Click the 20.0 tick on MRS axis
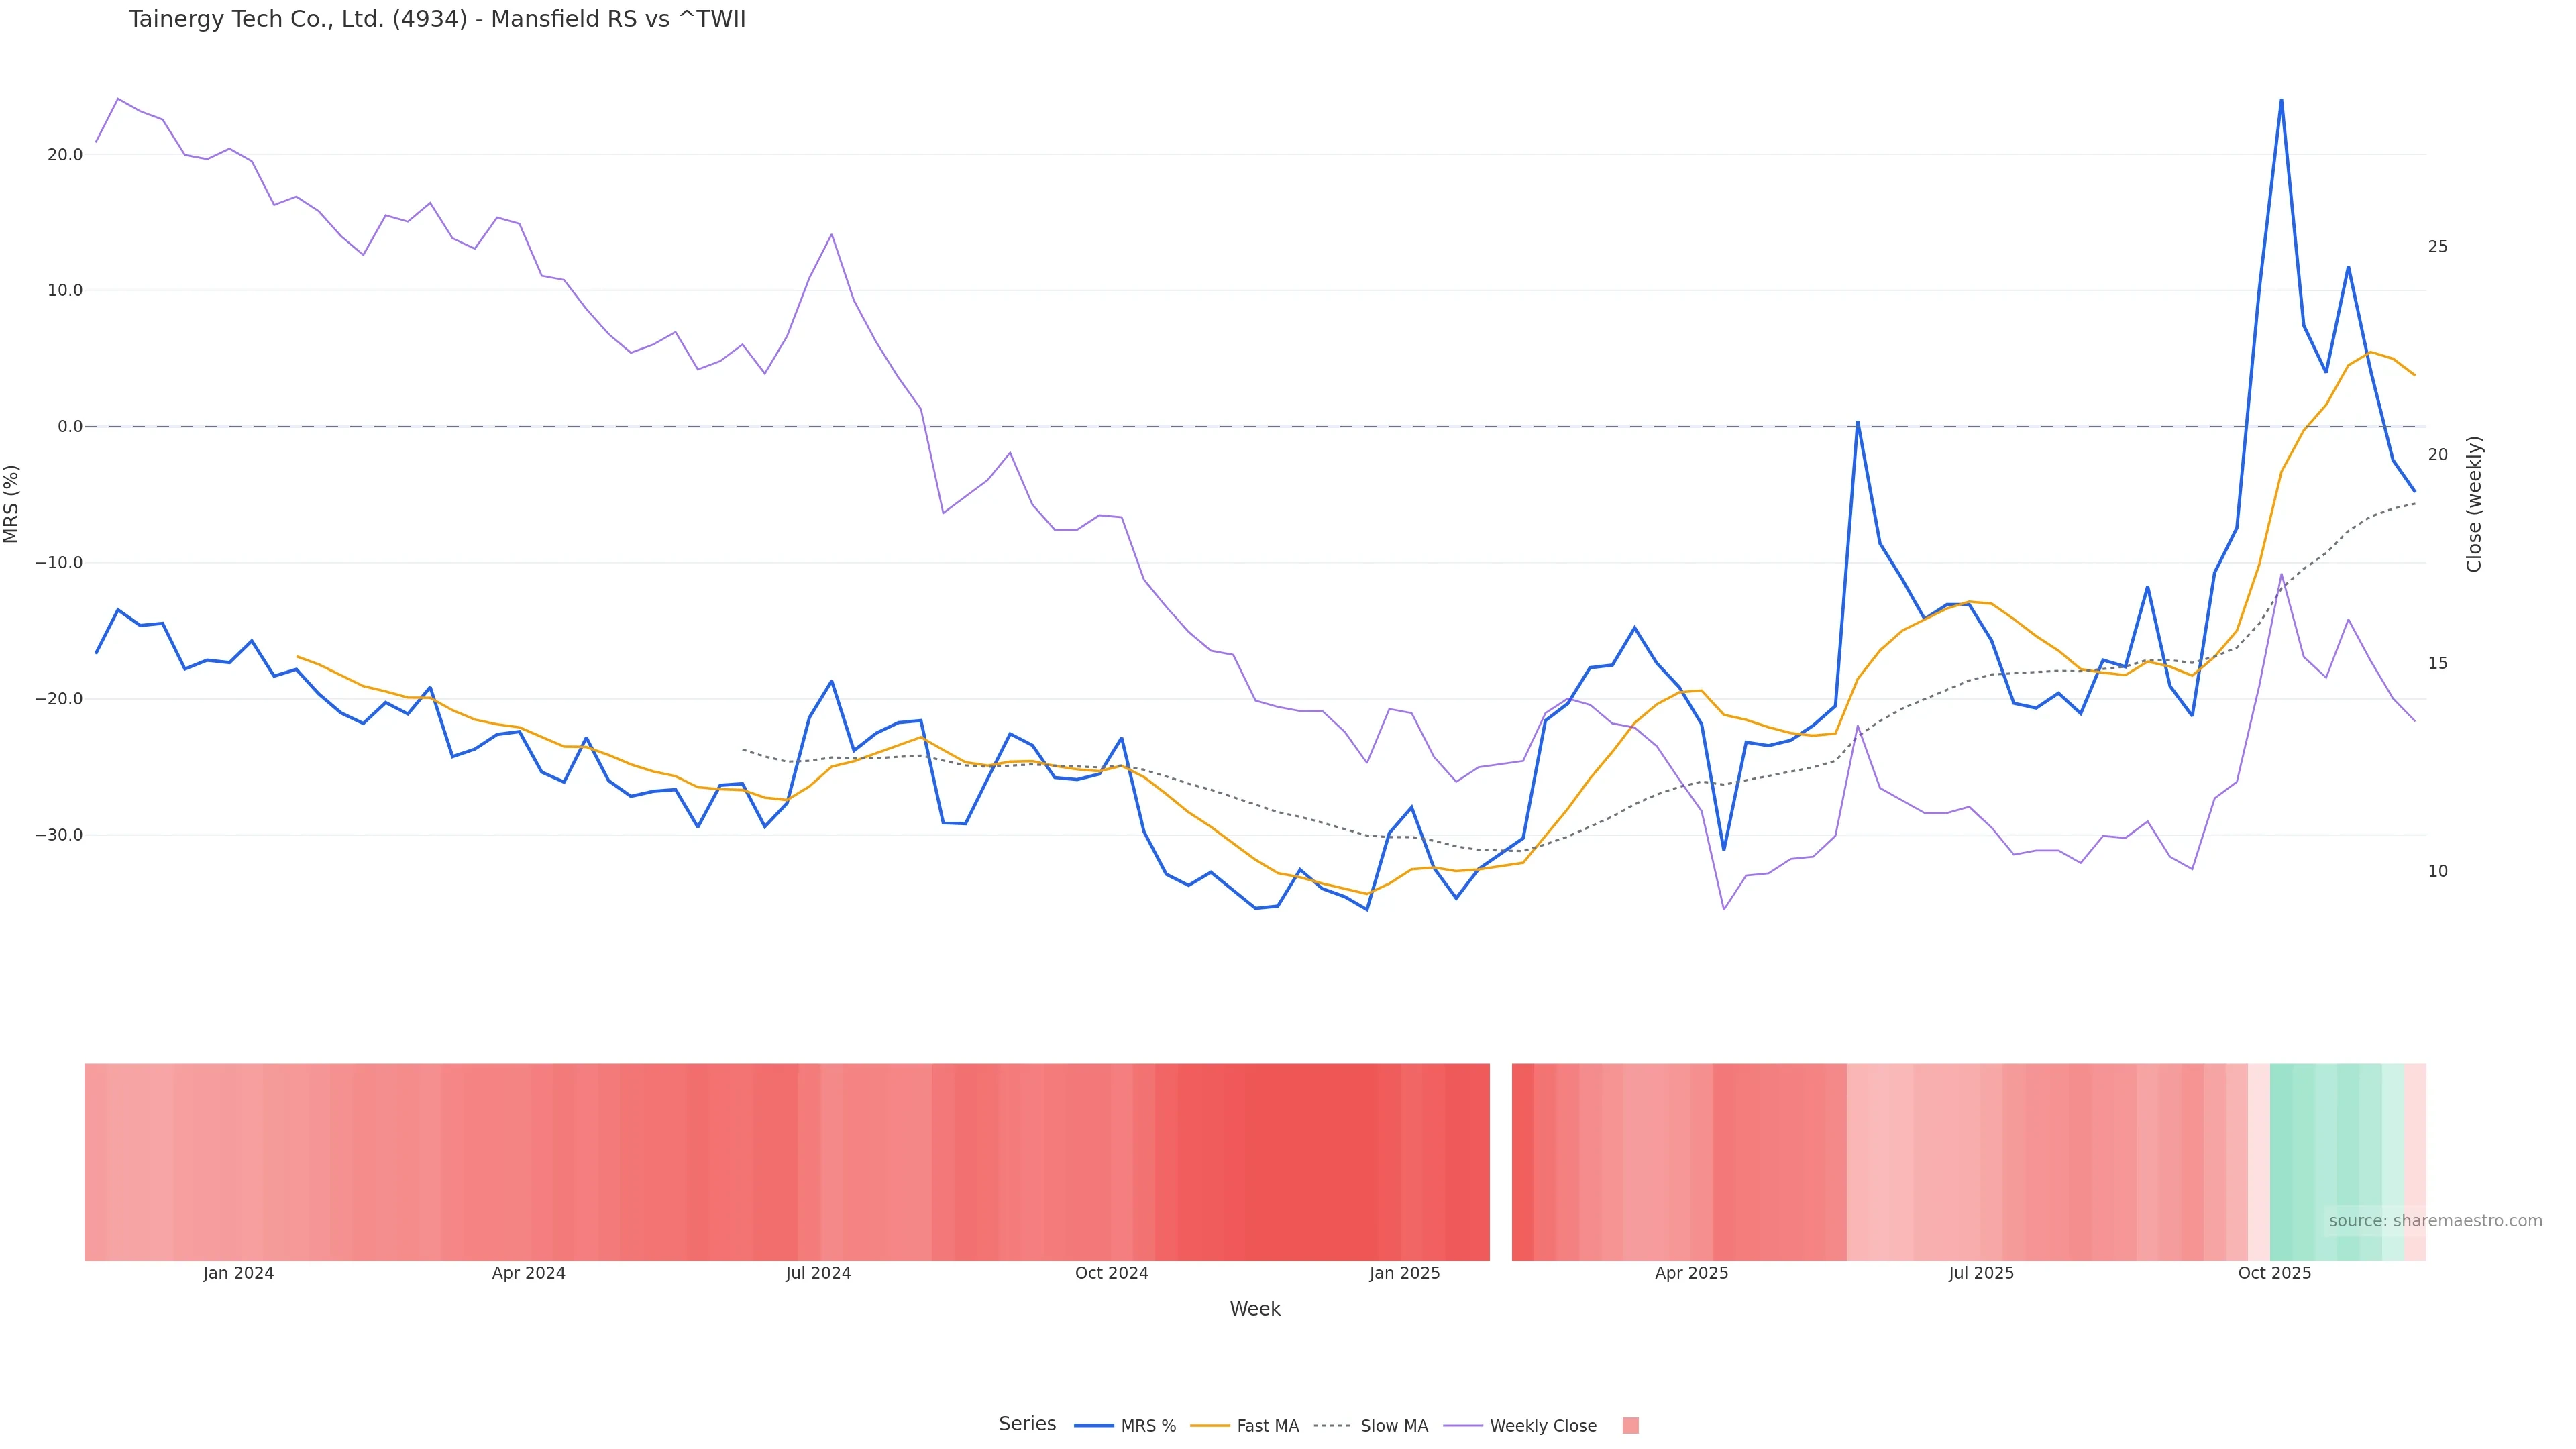 [x=64, y=155]
